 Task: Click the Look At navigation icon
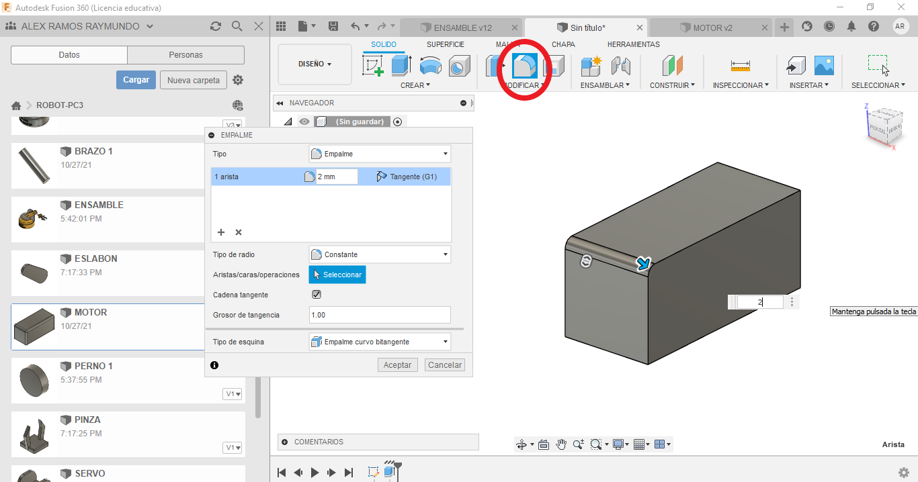pyautogui.click(x=544, y=444)
